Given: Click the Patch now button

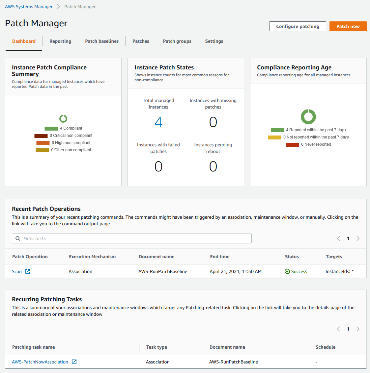Looking at the screenshot, I should tap(348, 26).
